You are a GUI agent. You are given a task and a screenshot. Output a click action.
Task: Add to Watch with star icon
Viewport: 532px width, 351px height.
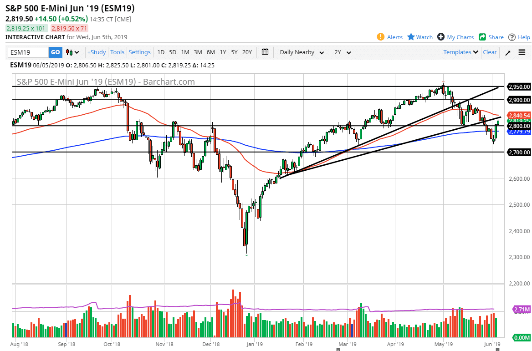pyautogui.click(x=411, y=37)
